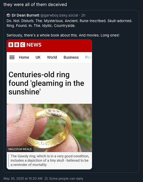Open the gold ring photo
The width and height of the screenshot is (143, 182).
point(49,128)
